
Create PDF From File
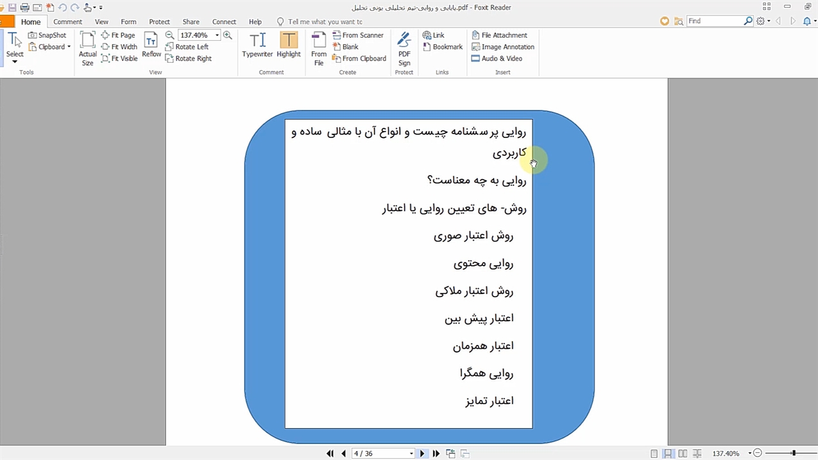click(x=318, y=49)
